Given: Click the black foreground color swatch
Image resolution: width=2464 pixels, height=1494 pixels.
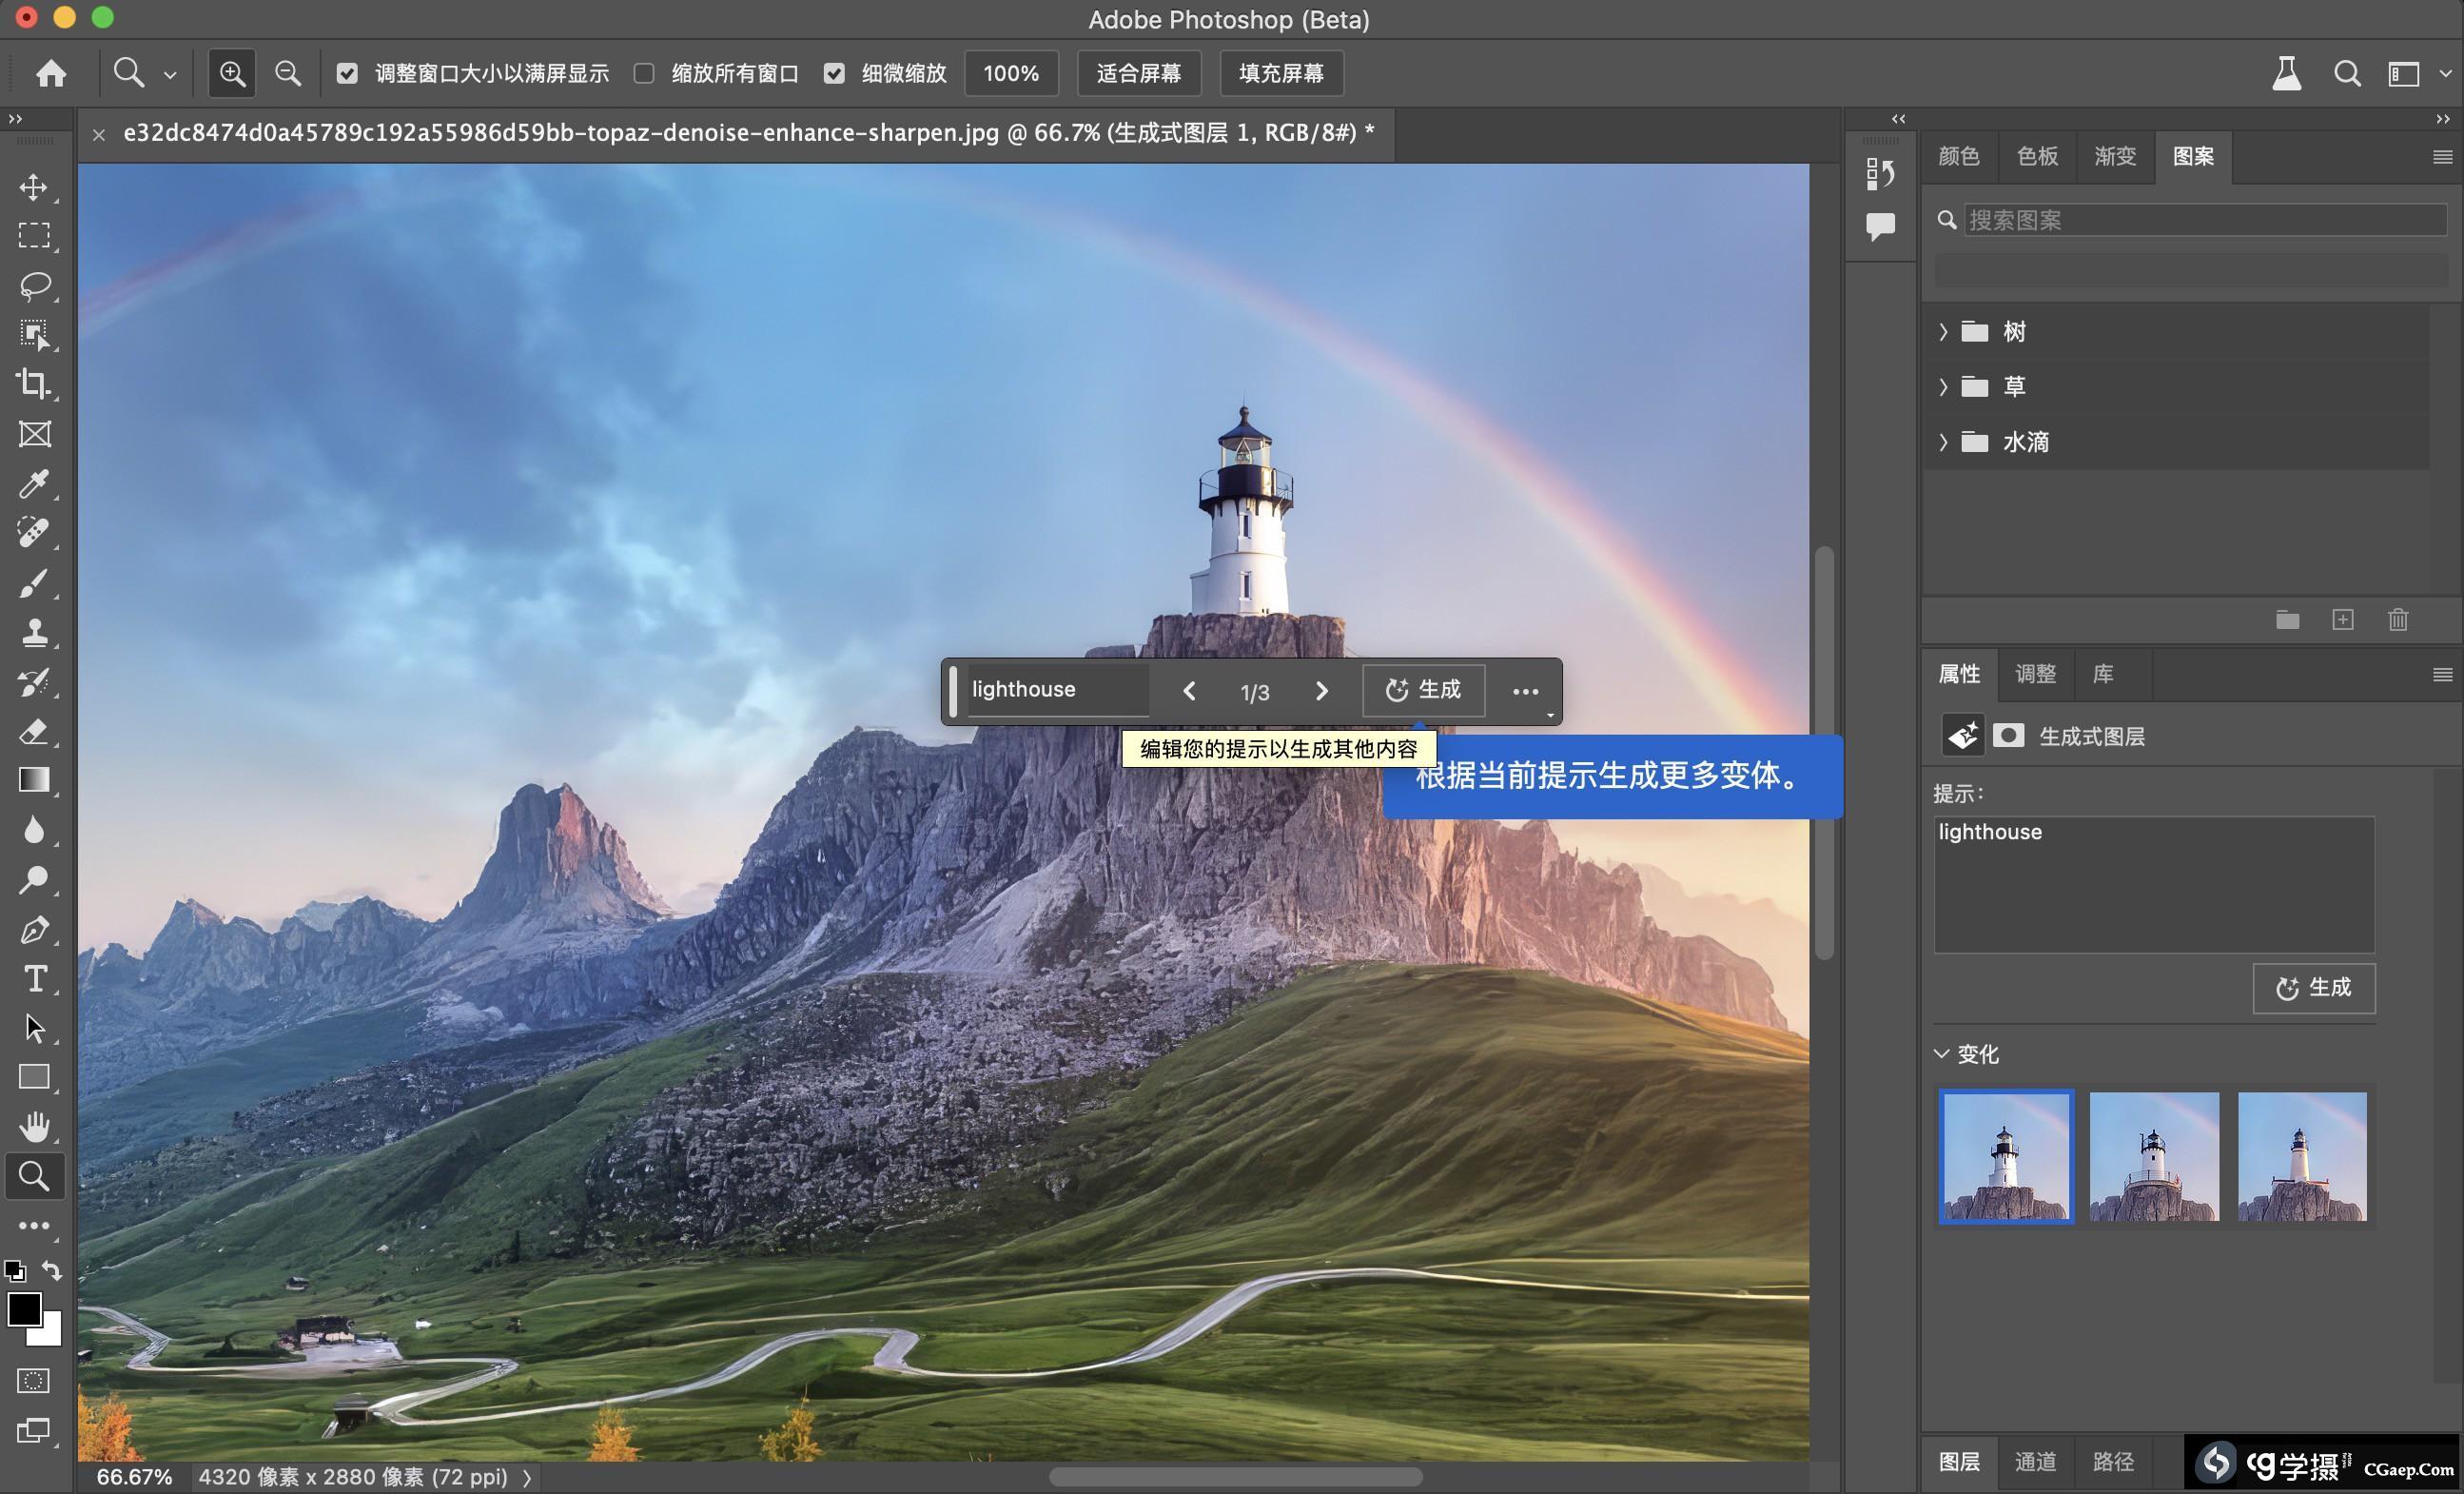Looking at the screenshot, I should point(24,1309).
